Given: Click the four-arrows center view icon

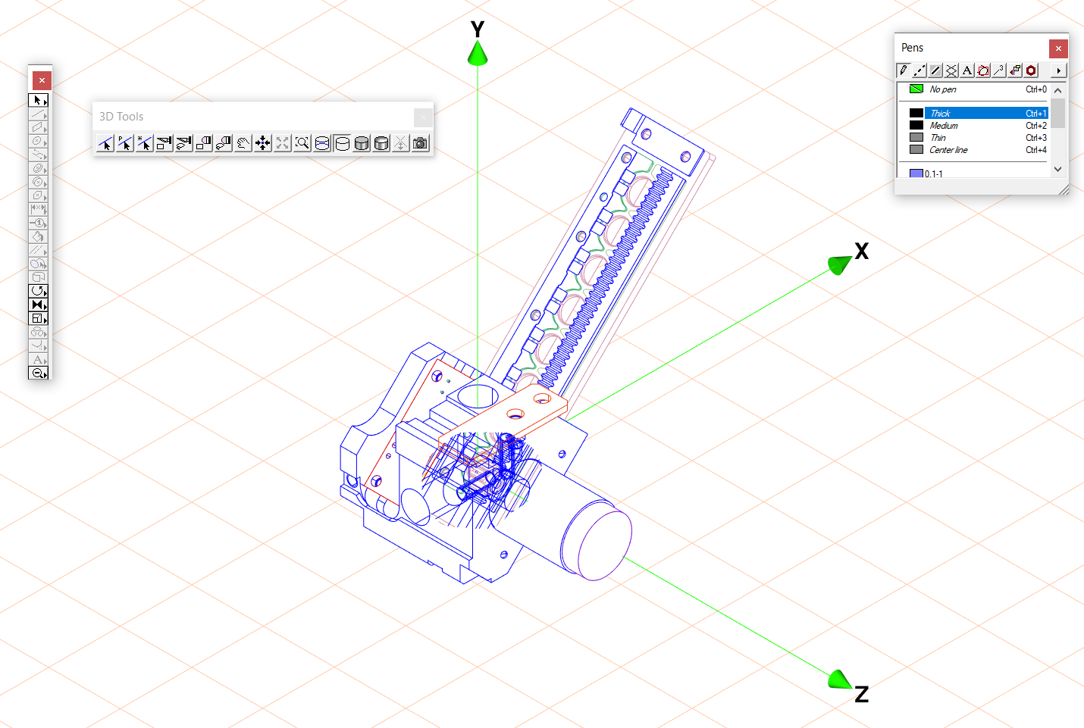Looking at the screenshot, I should click(263, 143).
